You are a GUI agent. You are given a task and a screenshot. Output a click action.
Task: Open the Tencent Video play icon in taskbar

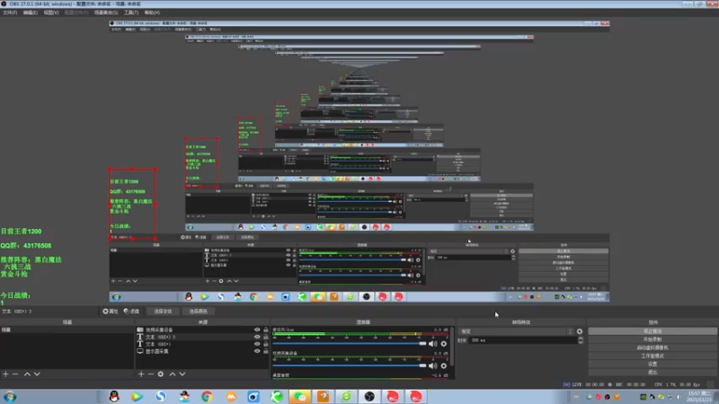[x=137, y=396]
